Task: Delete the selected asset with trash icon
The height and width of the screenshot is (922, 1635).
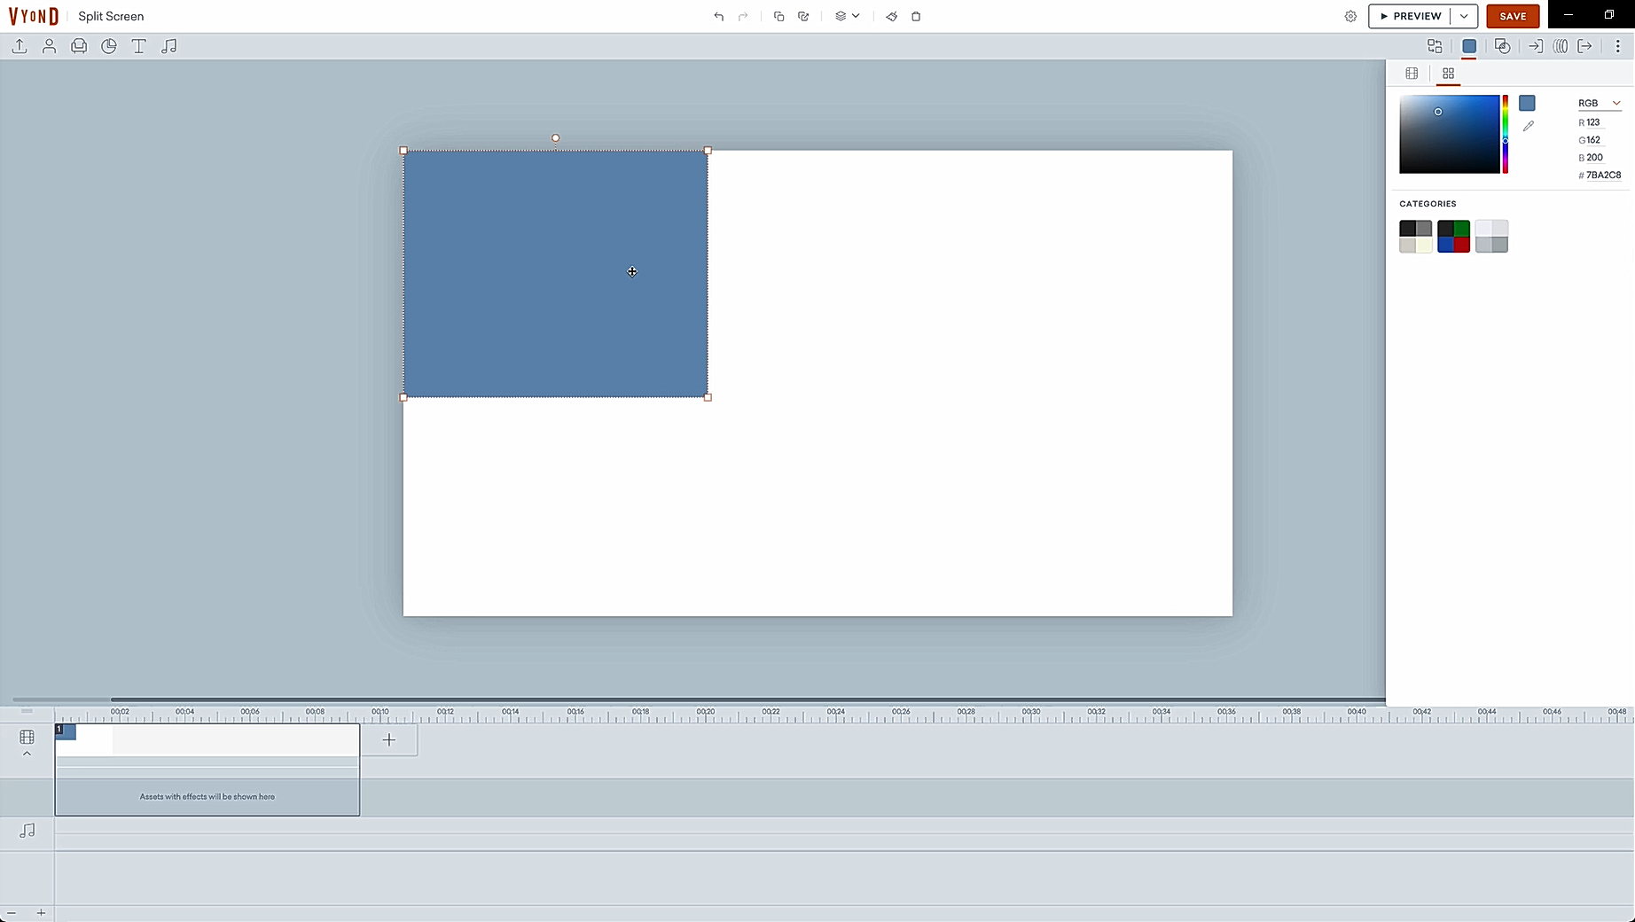Action: click(x=916, y=16)
